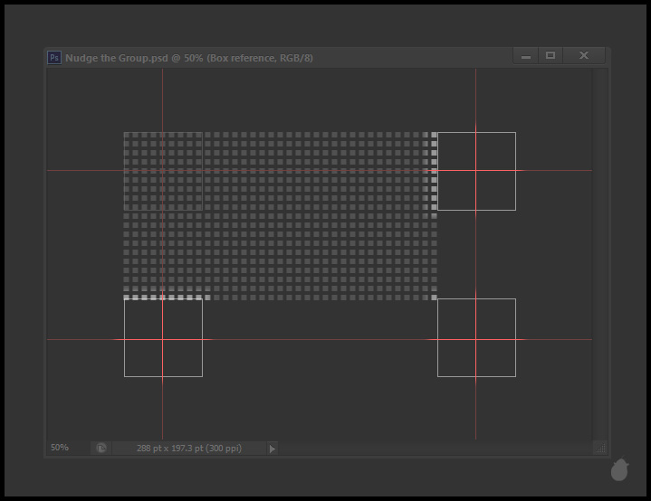651x501 pixels.
Task: Click the Photoshop document icon in title bar
Action: (54, 57)
